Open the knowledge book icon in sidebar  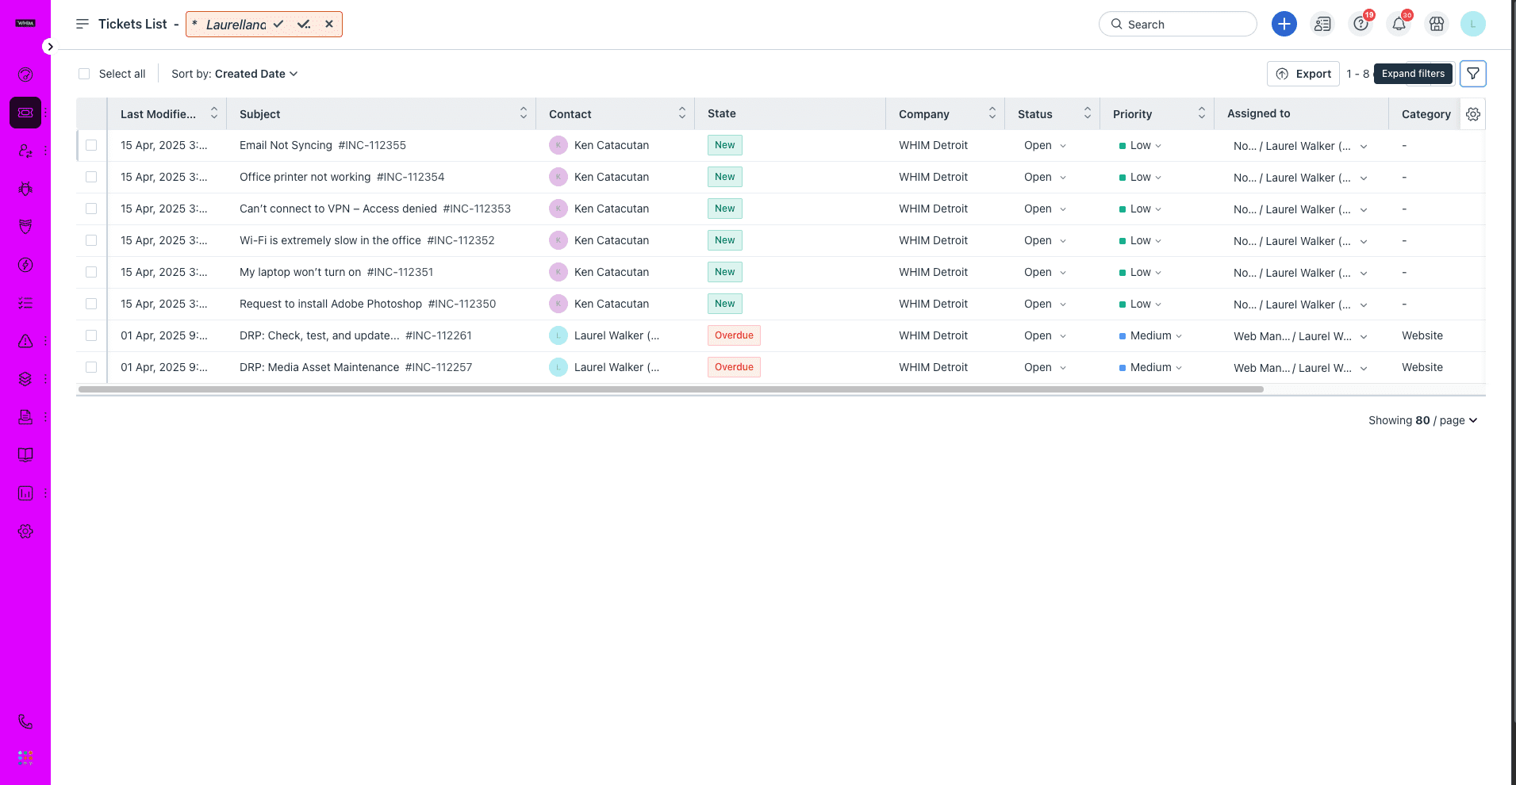click(x=25, y=455)
